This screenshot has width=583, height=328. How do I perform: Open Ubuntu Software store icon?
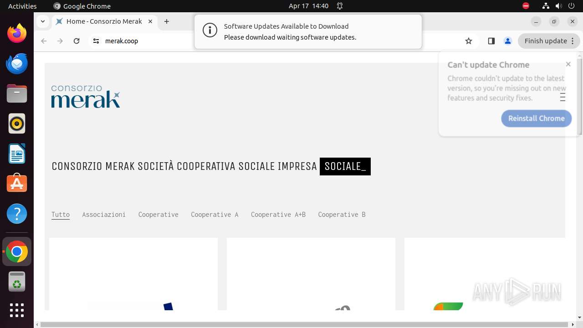coord(17,184)
